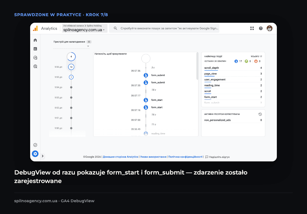Click the search magnifier icon
Screen dimensions: 307x214
[x=115, y=28]
